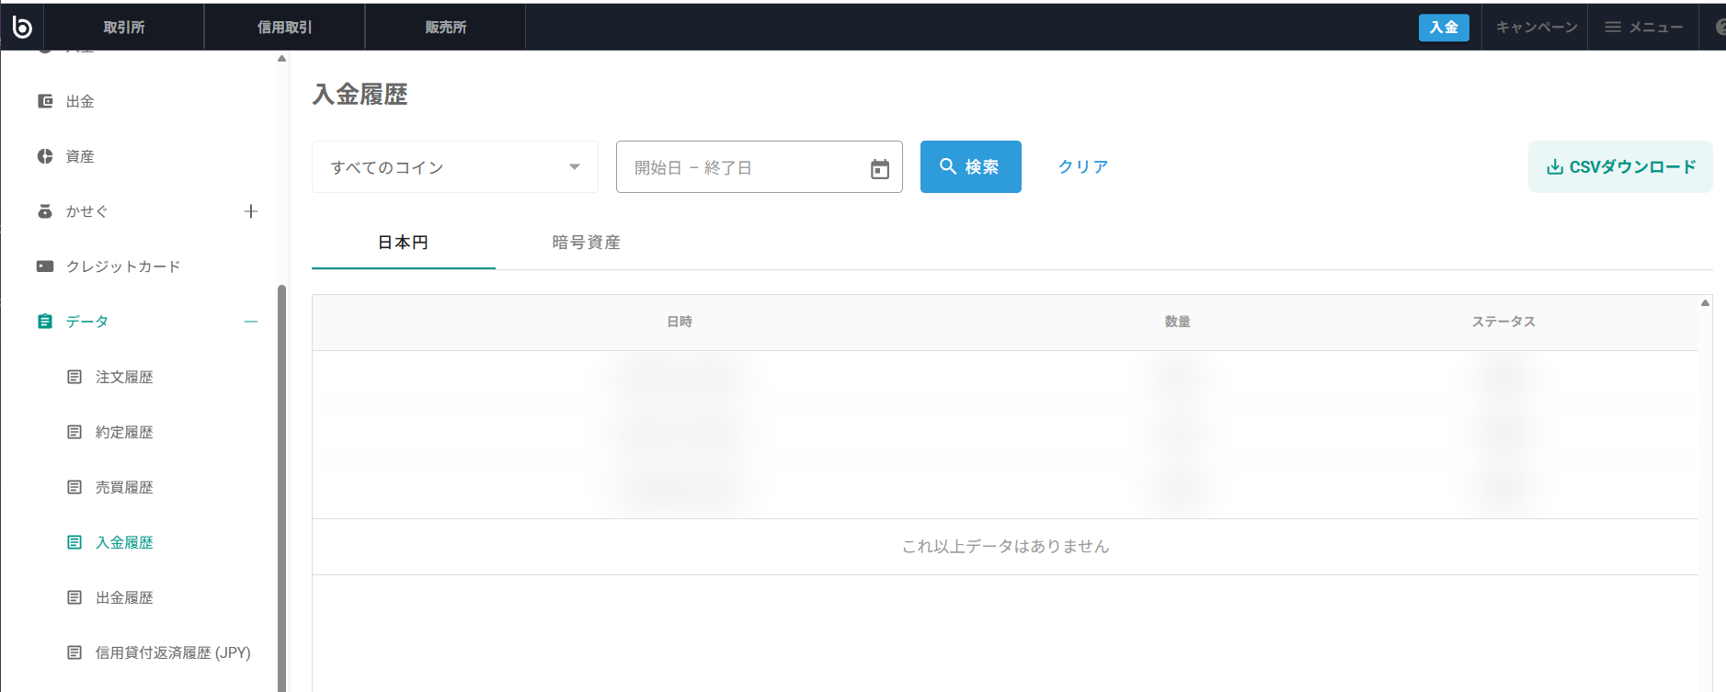Click the download icon on CSVダウンロード
Image resolution: width=1726 pixels, height=692 pixels.
(1555, 167)
